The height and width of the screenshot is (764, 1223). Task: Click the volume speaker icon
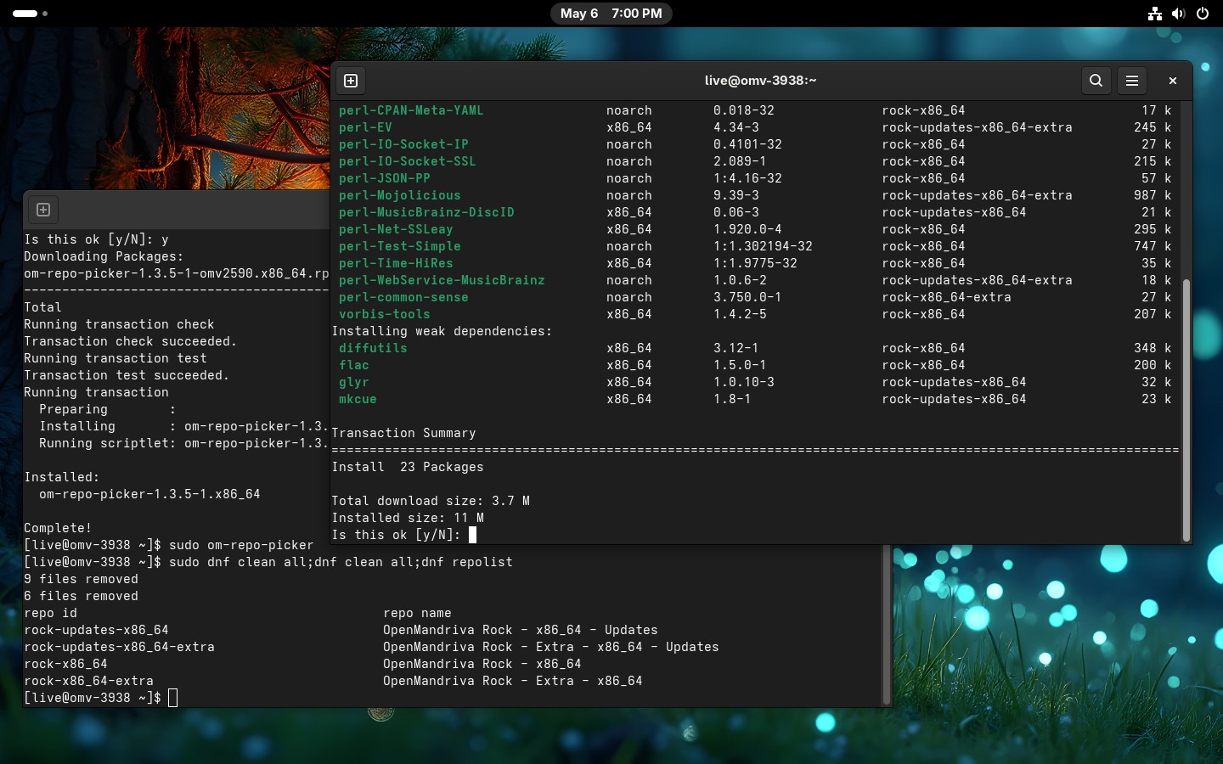click(1178, 14)
